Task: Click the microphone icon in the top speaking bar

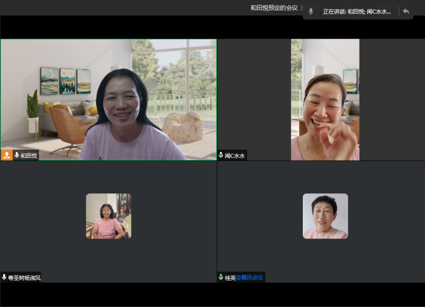Action: [311, 11]
